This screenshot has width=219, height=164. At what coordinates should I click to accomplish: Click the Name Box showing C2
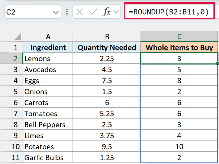(x=33, y=12)
